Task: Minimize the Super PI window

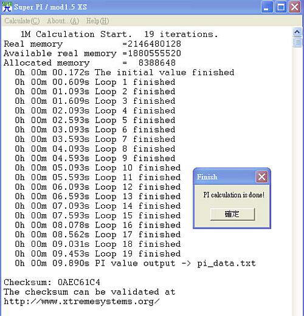Action: pyautogui.click(x=267, y=7)
